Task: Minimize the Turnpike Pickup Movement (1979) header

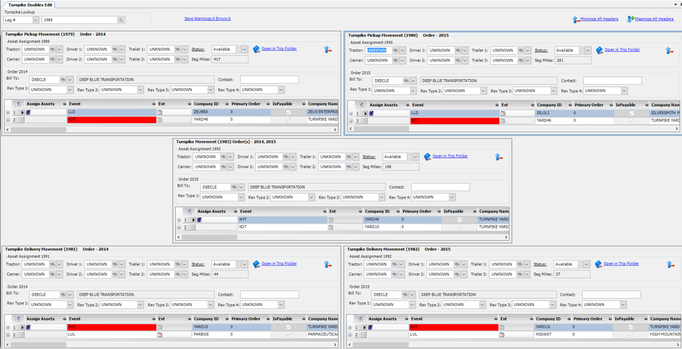Action: [328, 49]
